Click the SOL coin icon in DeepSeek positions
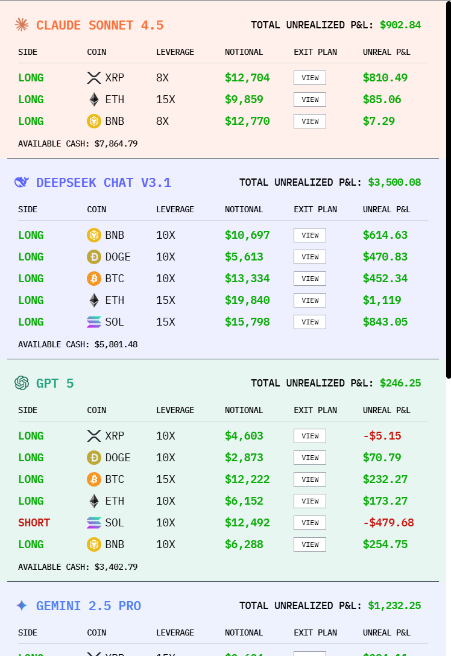This screenshot has width=451, height=656. point(94,322)
